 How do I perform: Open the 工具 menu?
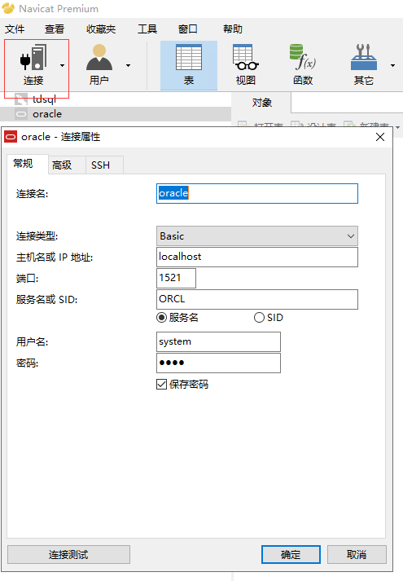pyautogui.click(x=147, y=29)
